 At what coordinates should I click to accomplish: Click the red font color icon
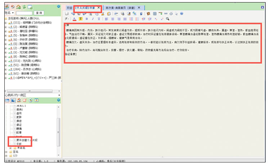(74, 19)
